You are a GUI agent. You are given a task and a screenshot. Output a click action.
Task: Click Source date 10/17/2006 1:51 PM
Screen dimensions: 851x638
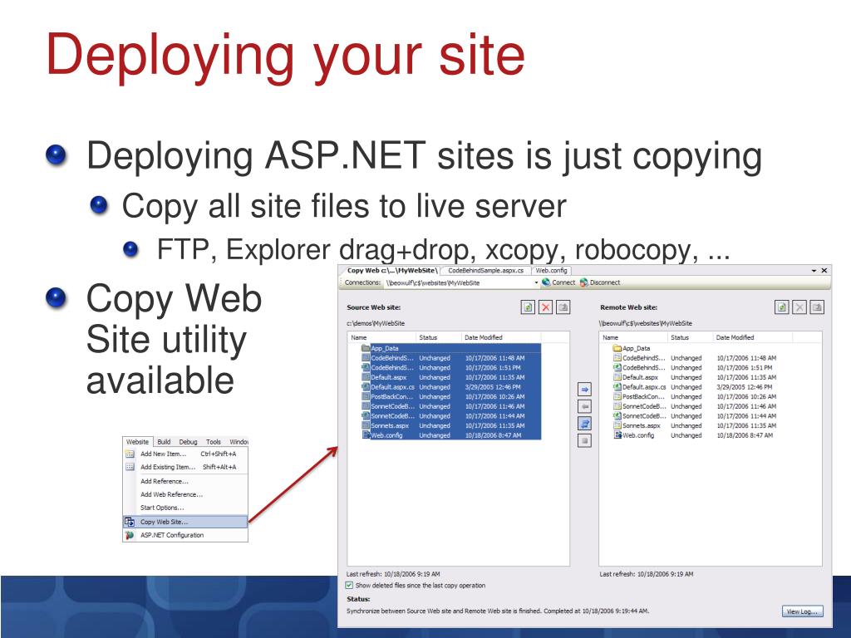pos(492,367)
